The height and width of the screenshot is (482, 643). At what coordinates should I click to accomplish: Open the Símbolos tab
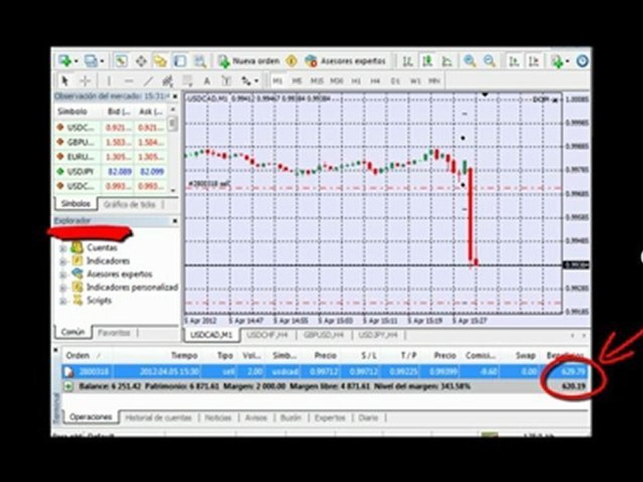coord(76,204)
